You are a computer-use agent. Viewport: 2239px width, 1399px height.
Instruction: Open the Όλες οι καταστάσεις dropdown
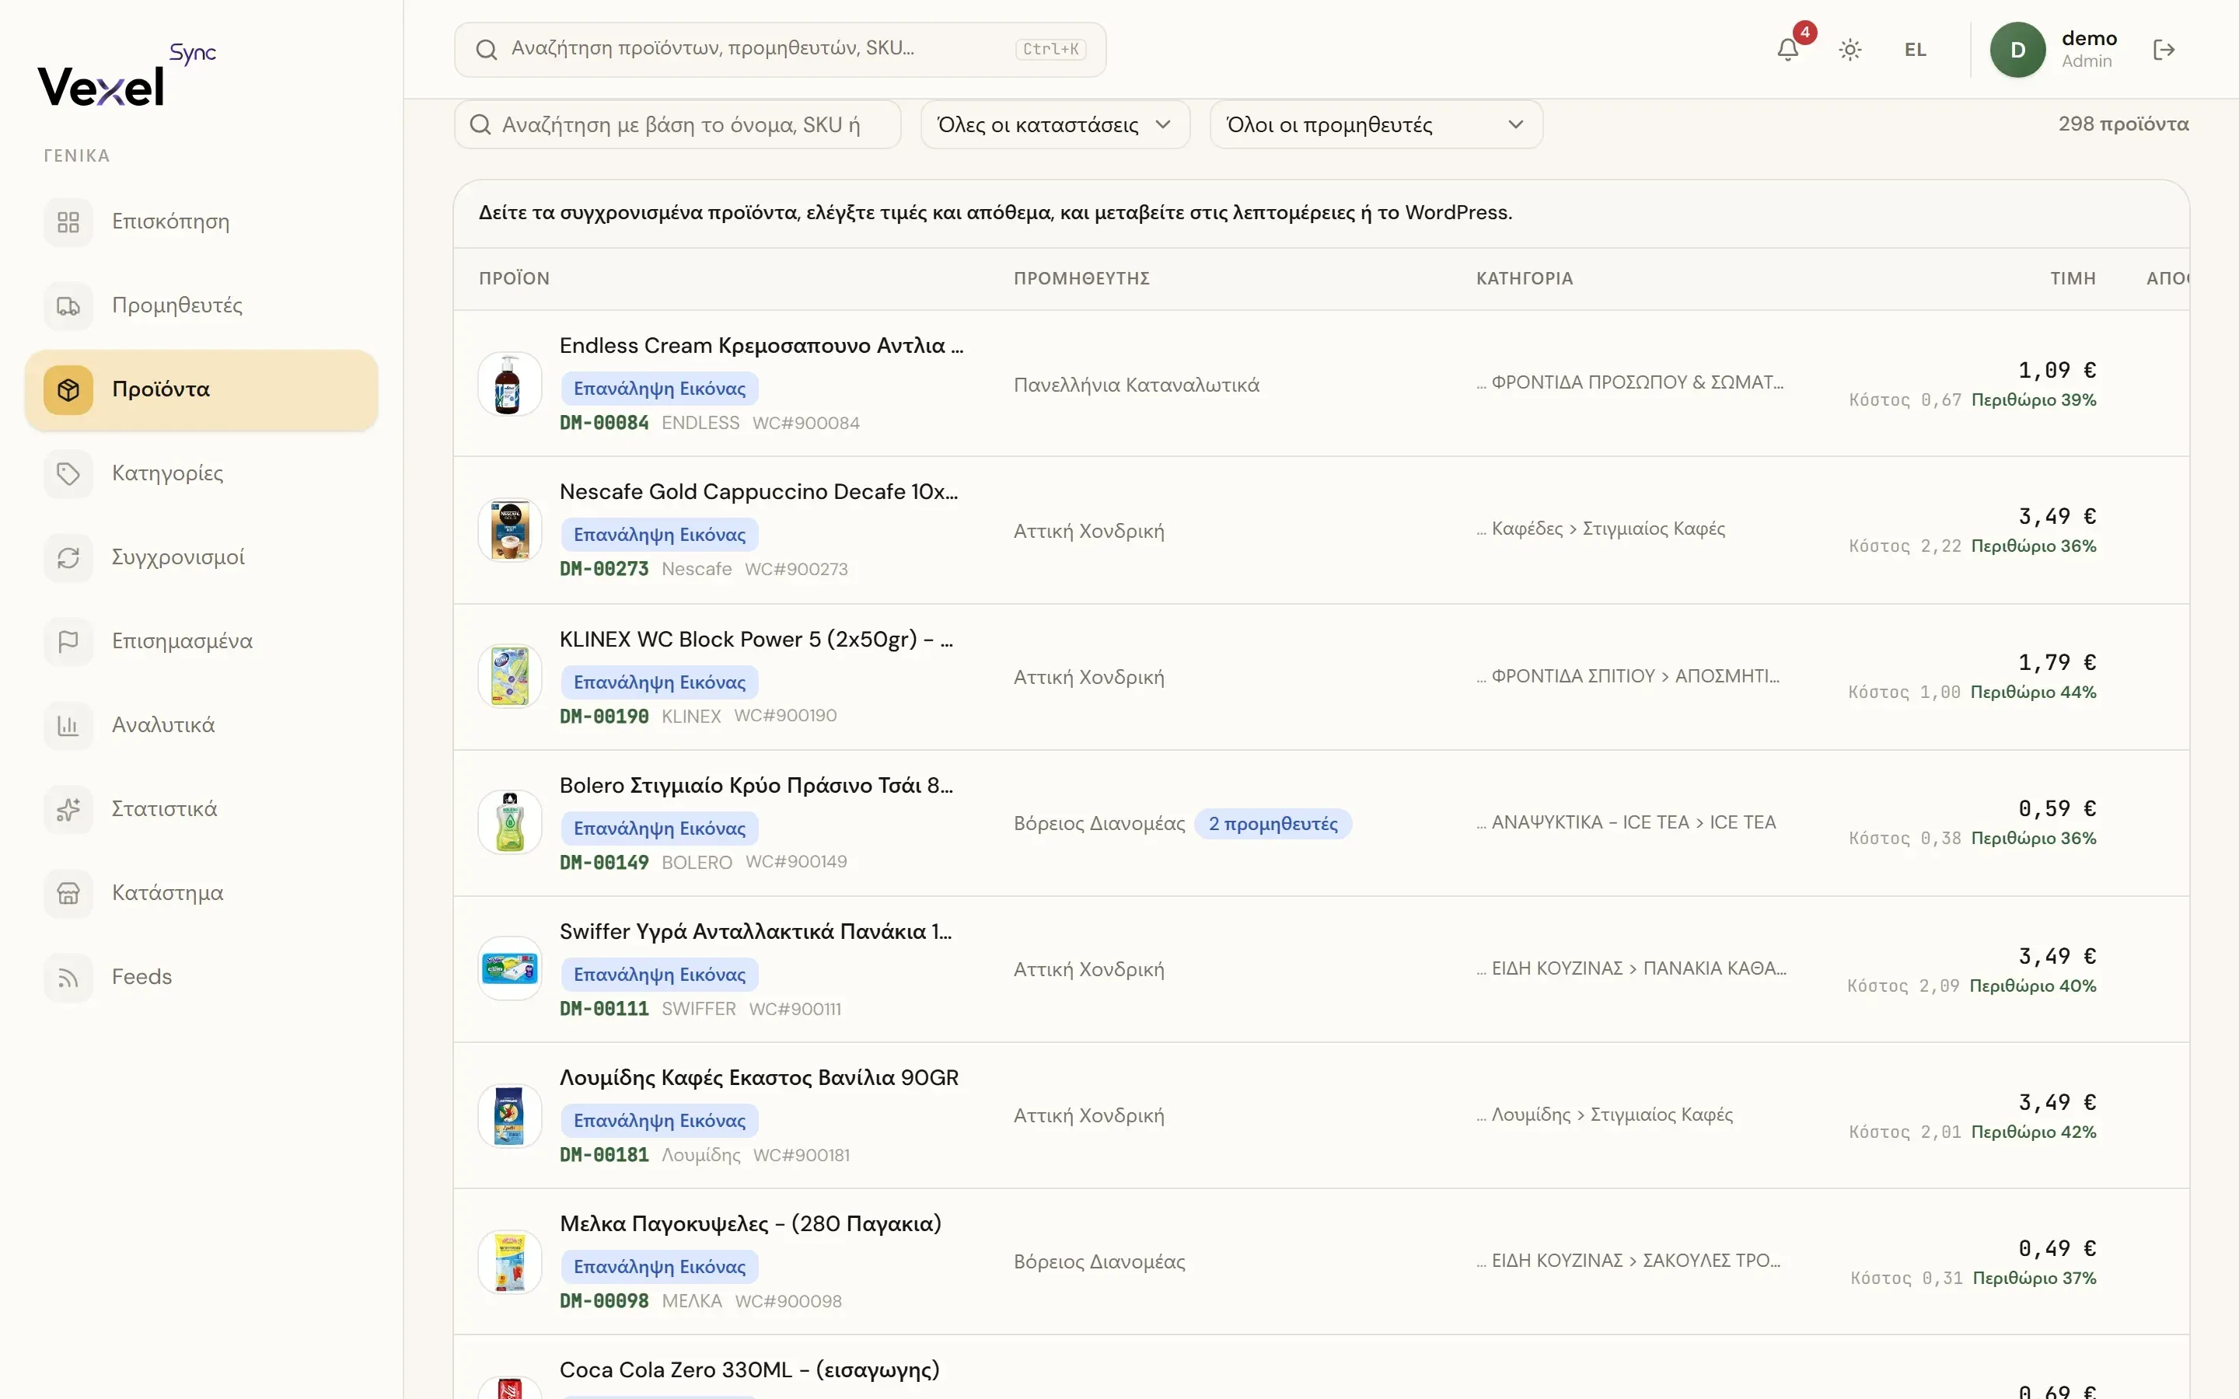1055,124
